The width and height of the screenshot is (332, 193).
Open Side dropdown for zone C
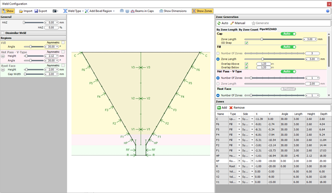(252, 119)
